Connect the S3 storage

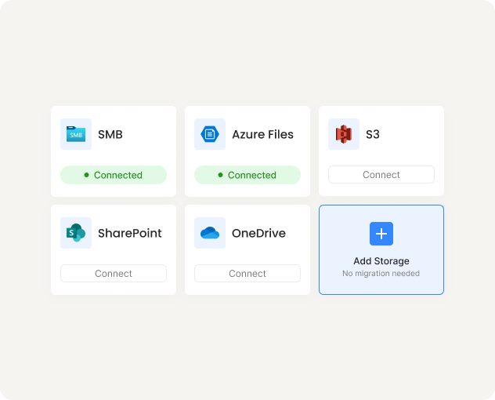coord(381,175)
